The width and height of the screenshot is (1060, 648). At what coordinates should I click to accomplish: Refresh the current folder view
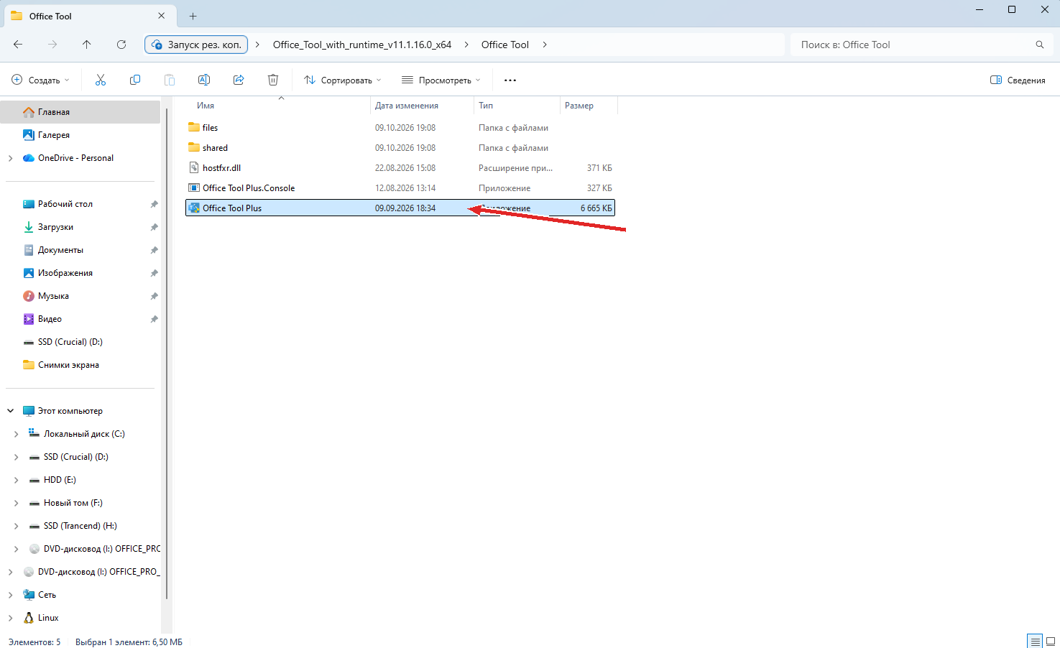point(121,45)
